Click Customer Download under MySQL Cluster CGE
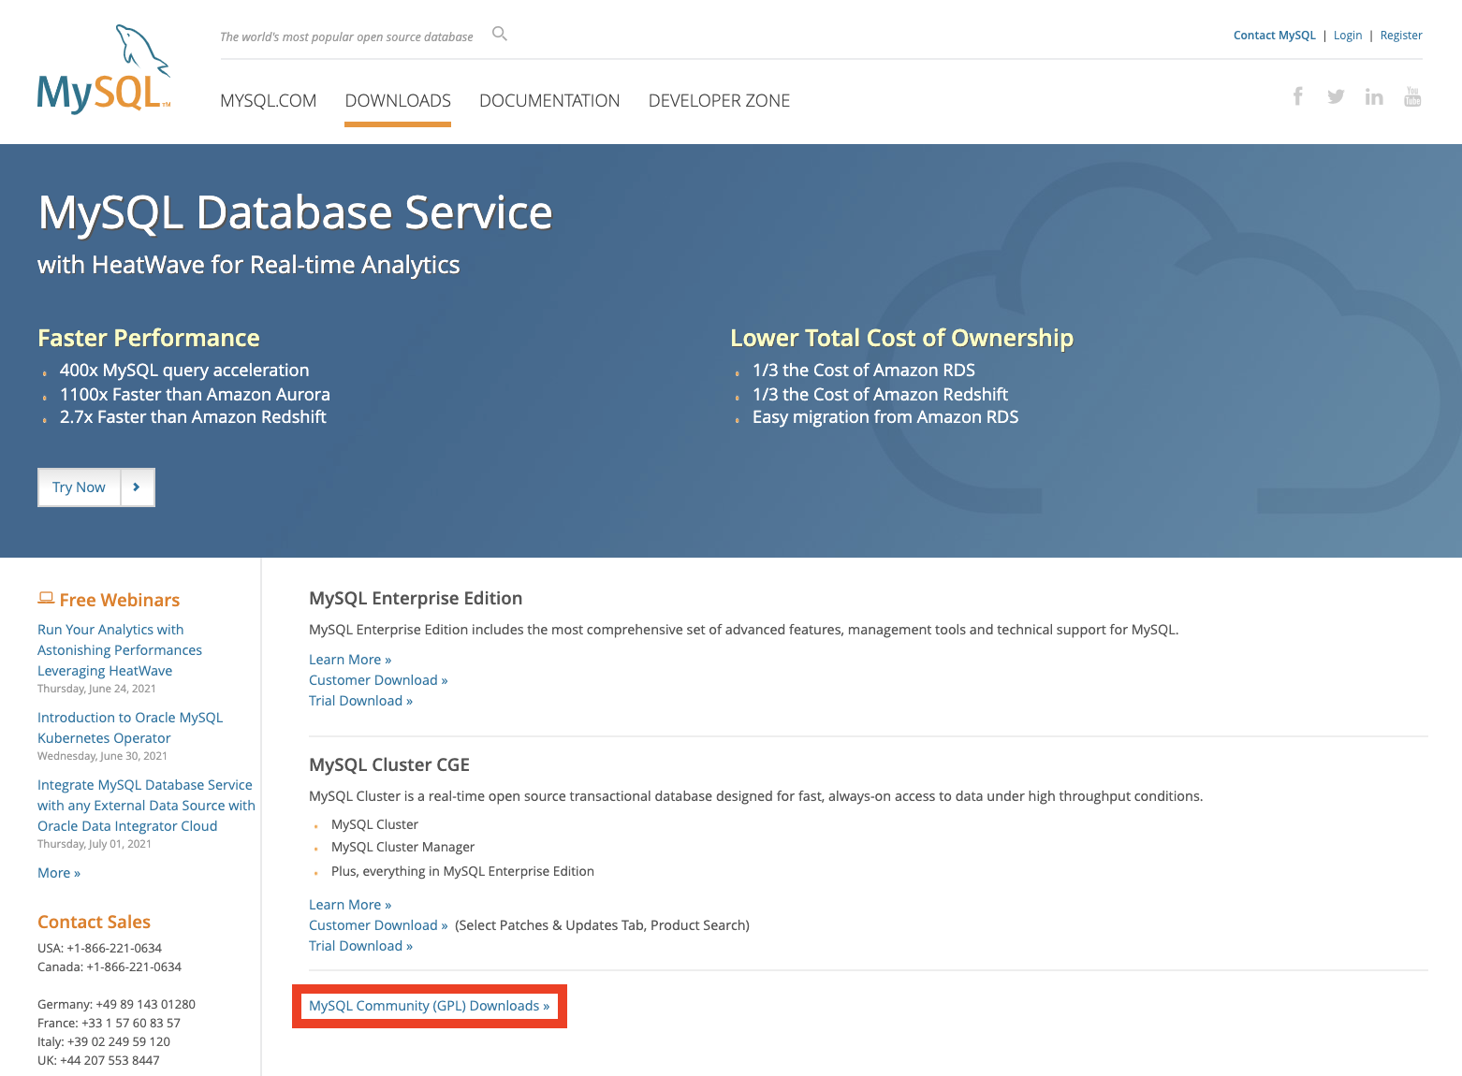This screenshot has height=1076, width=1462. [378, 925]
